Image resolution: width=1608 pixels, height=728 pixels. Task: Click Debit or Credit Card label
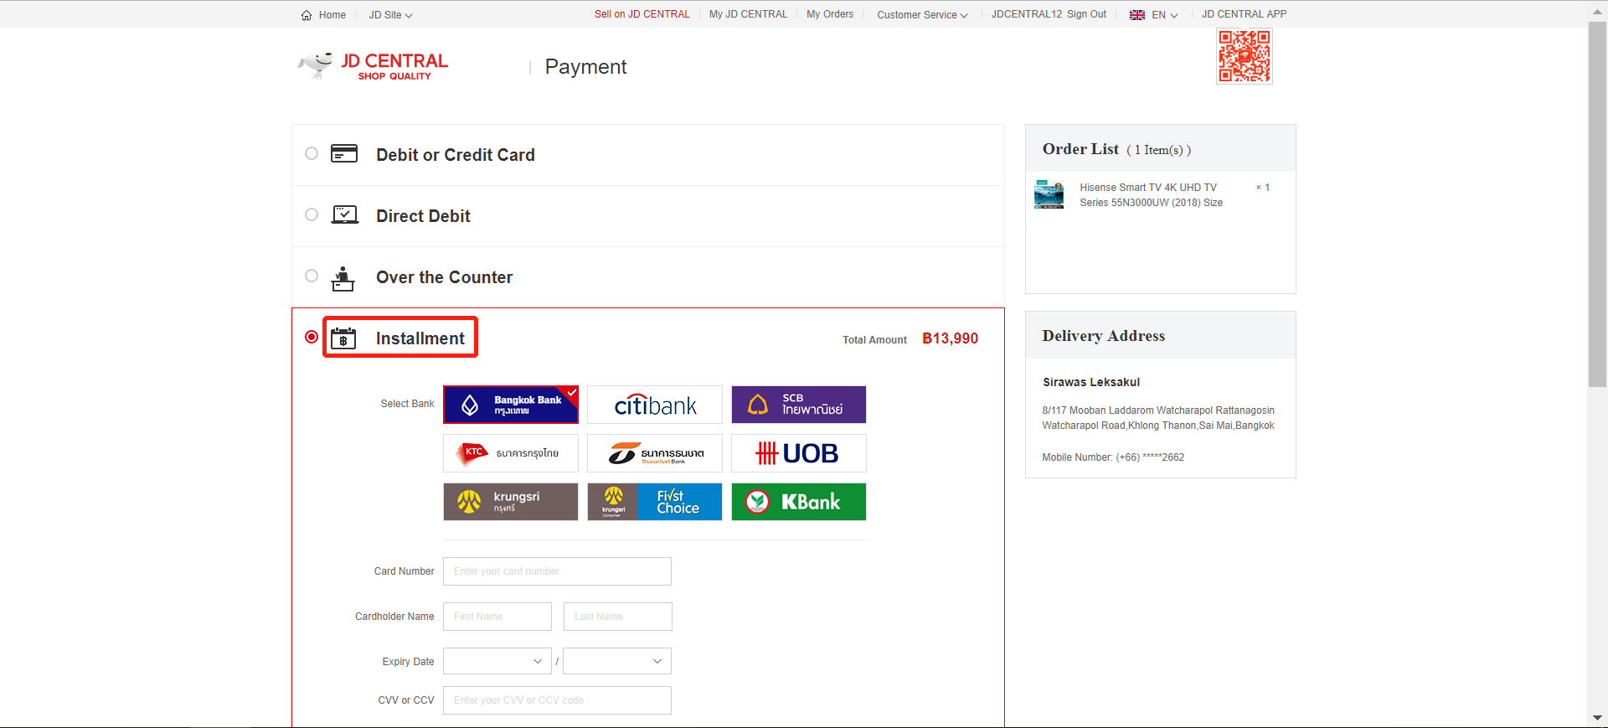click(456, 155)
